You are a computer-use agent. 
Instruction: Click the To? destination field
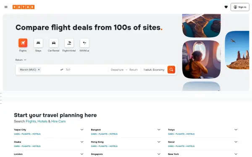coord(86,69)
